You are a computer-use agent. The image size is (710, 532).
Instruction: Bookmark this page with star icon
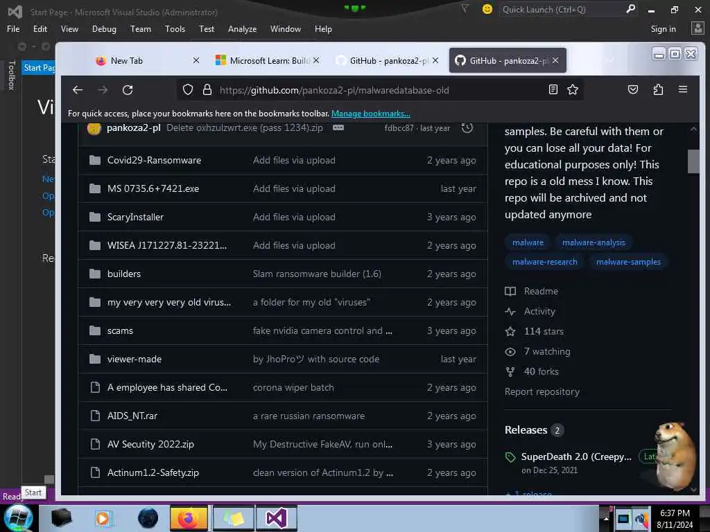572,89
